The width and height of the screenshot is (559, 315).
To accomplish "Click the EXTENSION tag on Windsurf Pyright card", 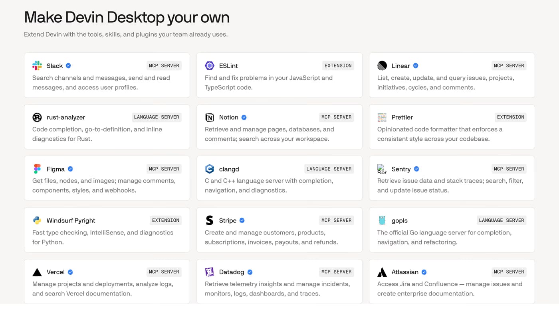I will tap(166, 220).
